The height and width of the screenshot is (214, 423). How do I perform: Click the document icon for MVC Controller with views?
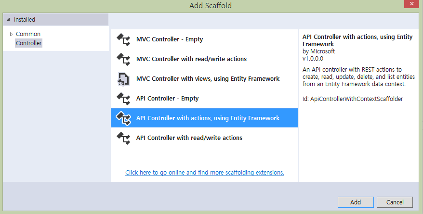(123, 79)
